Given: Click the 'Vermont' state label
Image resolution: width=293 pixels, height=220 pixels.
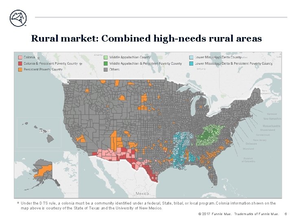Looking at the screenshot, I should 272,114.
